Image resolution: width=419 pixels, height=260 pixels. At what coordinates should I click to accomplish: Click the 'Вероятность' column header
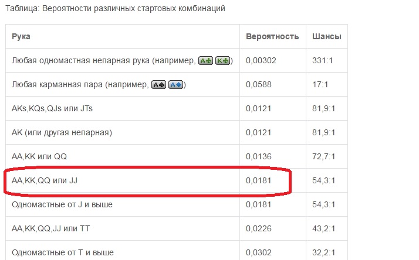point(272,36)
